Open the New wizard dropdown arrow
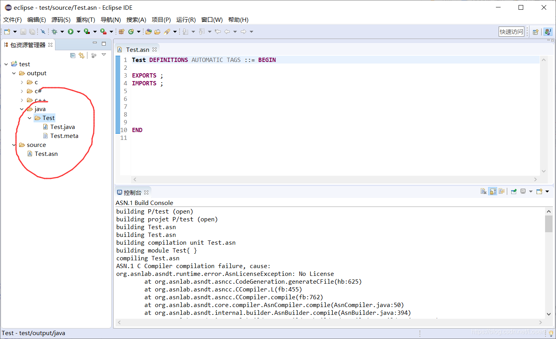Image resolution: width=556 pixels, height=339 pixels. (15, 32)
